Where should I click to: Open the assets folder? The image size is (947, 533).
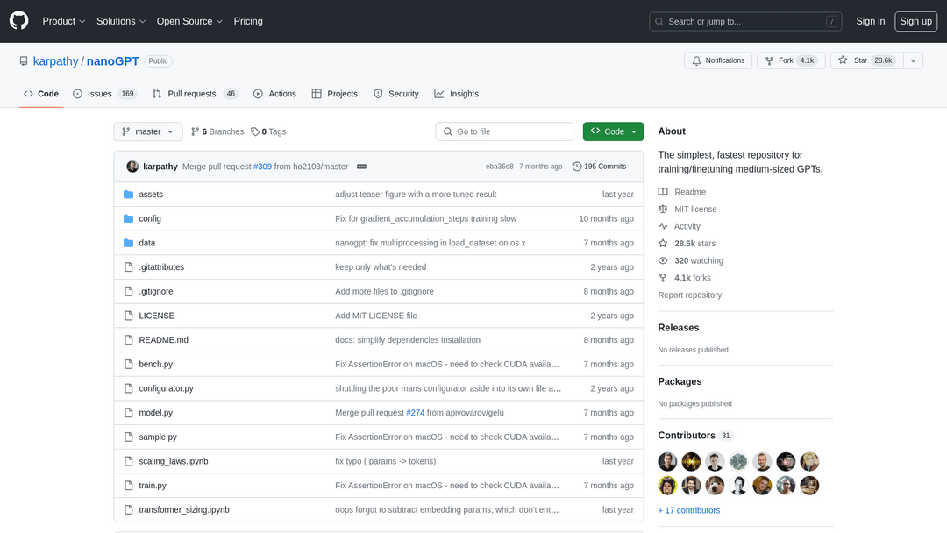(151, 195)
